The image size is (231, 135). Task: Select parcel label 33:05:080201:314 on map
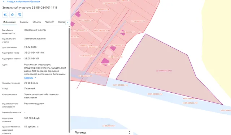[x=101, y=30]
